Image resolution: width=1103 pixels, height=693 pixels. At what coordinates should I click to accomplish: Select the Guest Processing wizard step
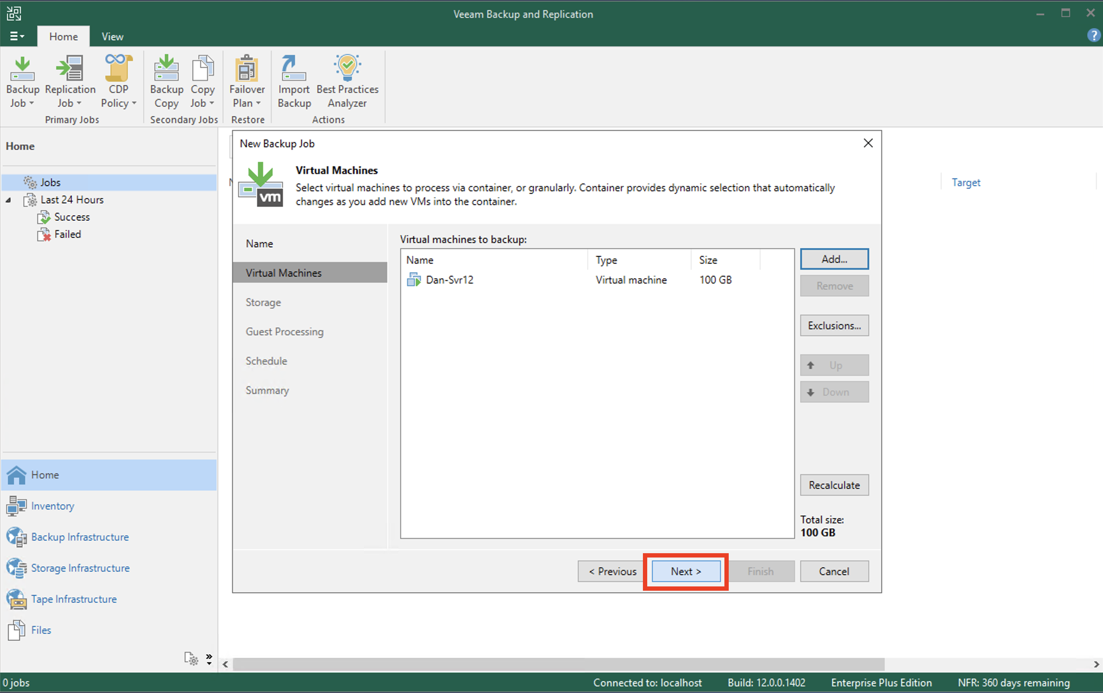[x=310, y=331]
